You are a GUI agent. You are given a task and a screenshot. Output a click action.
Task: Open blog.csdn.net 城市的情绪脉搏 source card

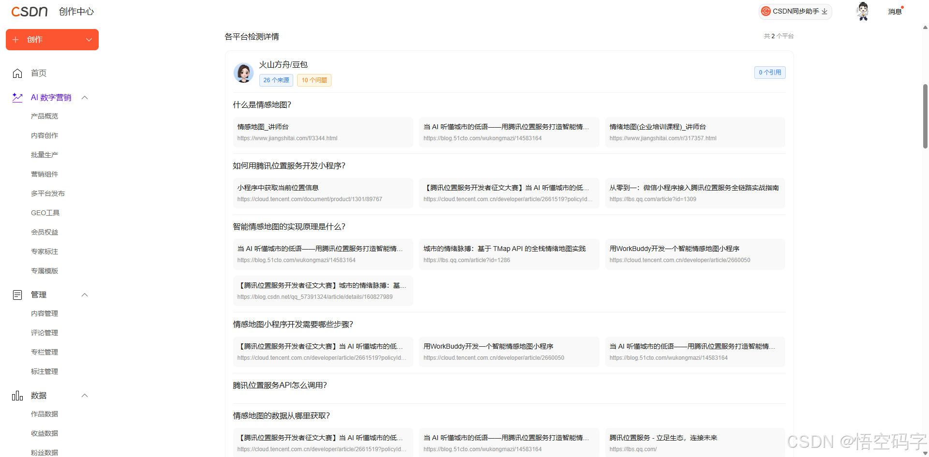coord(323,291)
